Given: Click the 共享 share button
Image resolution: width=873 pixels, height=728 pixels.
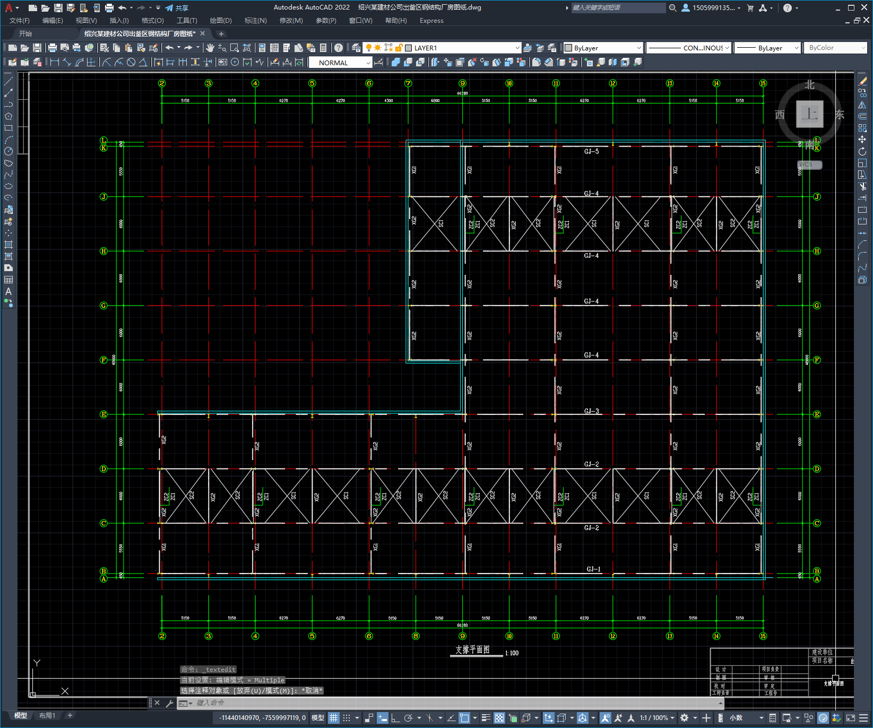Looking at the screenshot, I should point(177,8).
